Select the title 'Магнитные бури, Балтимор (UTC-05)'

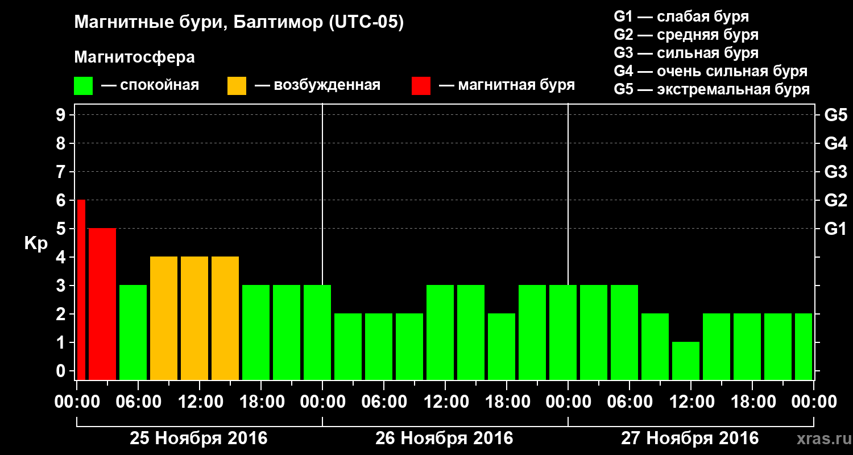point(239,23)
